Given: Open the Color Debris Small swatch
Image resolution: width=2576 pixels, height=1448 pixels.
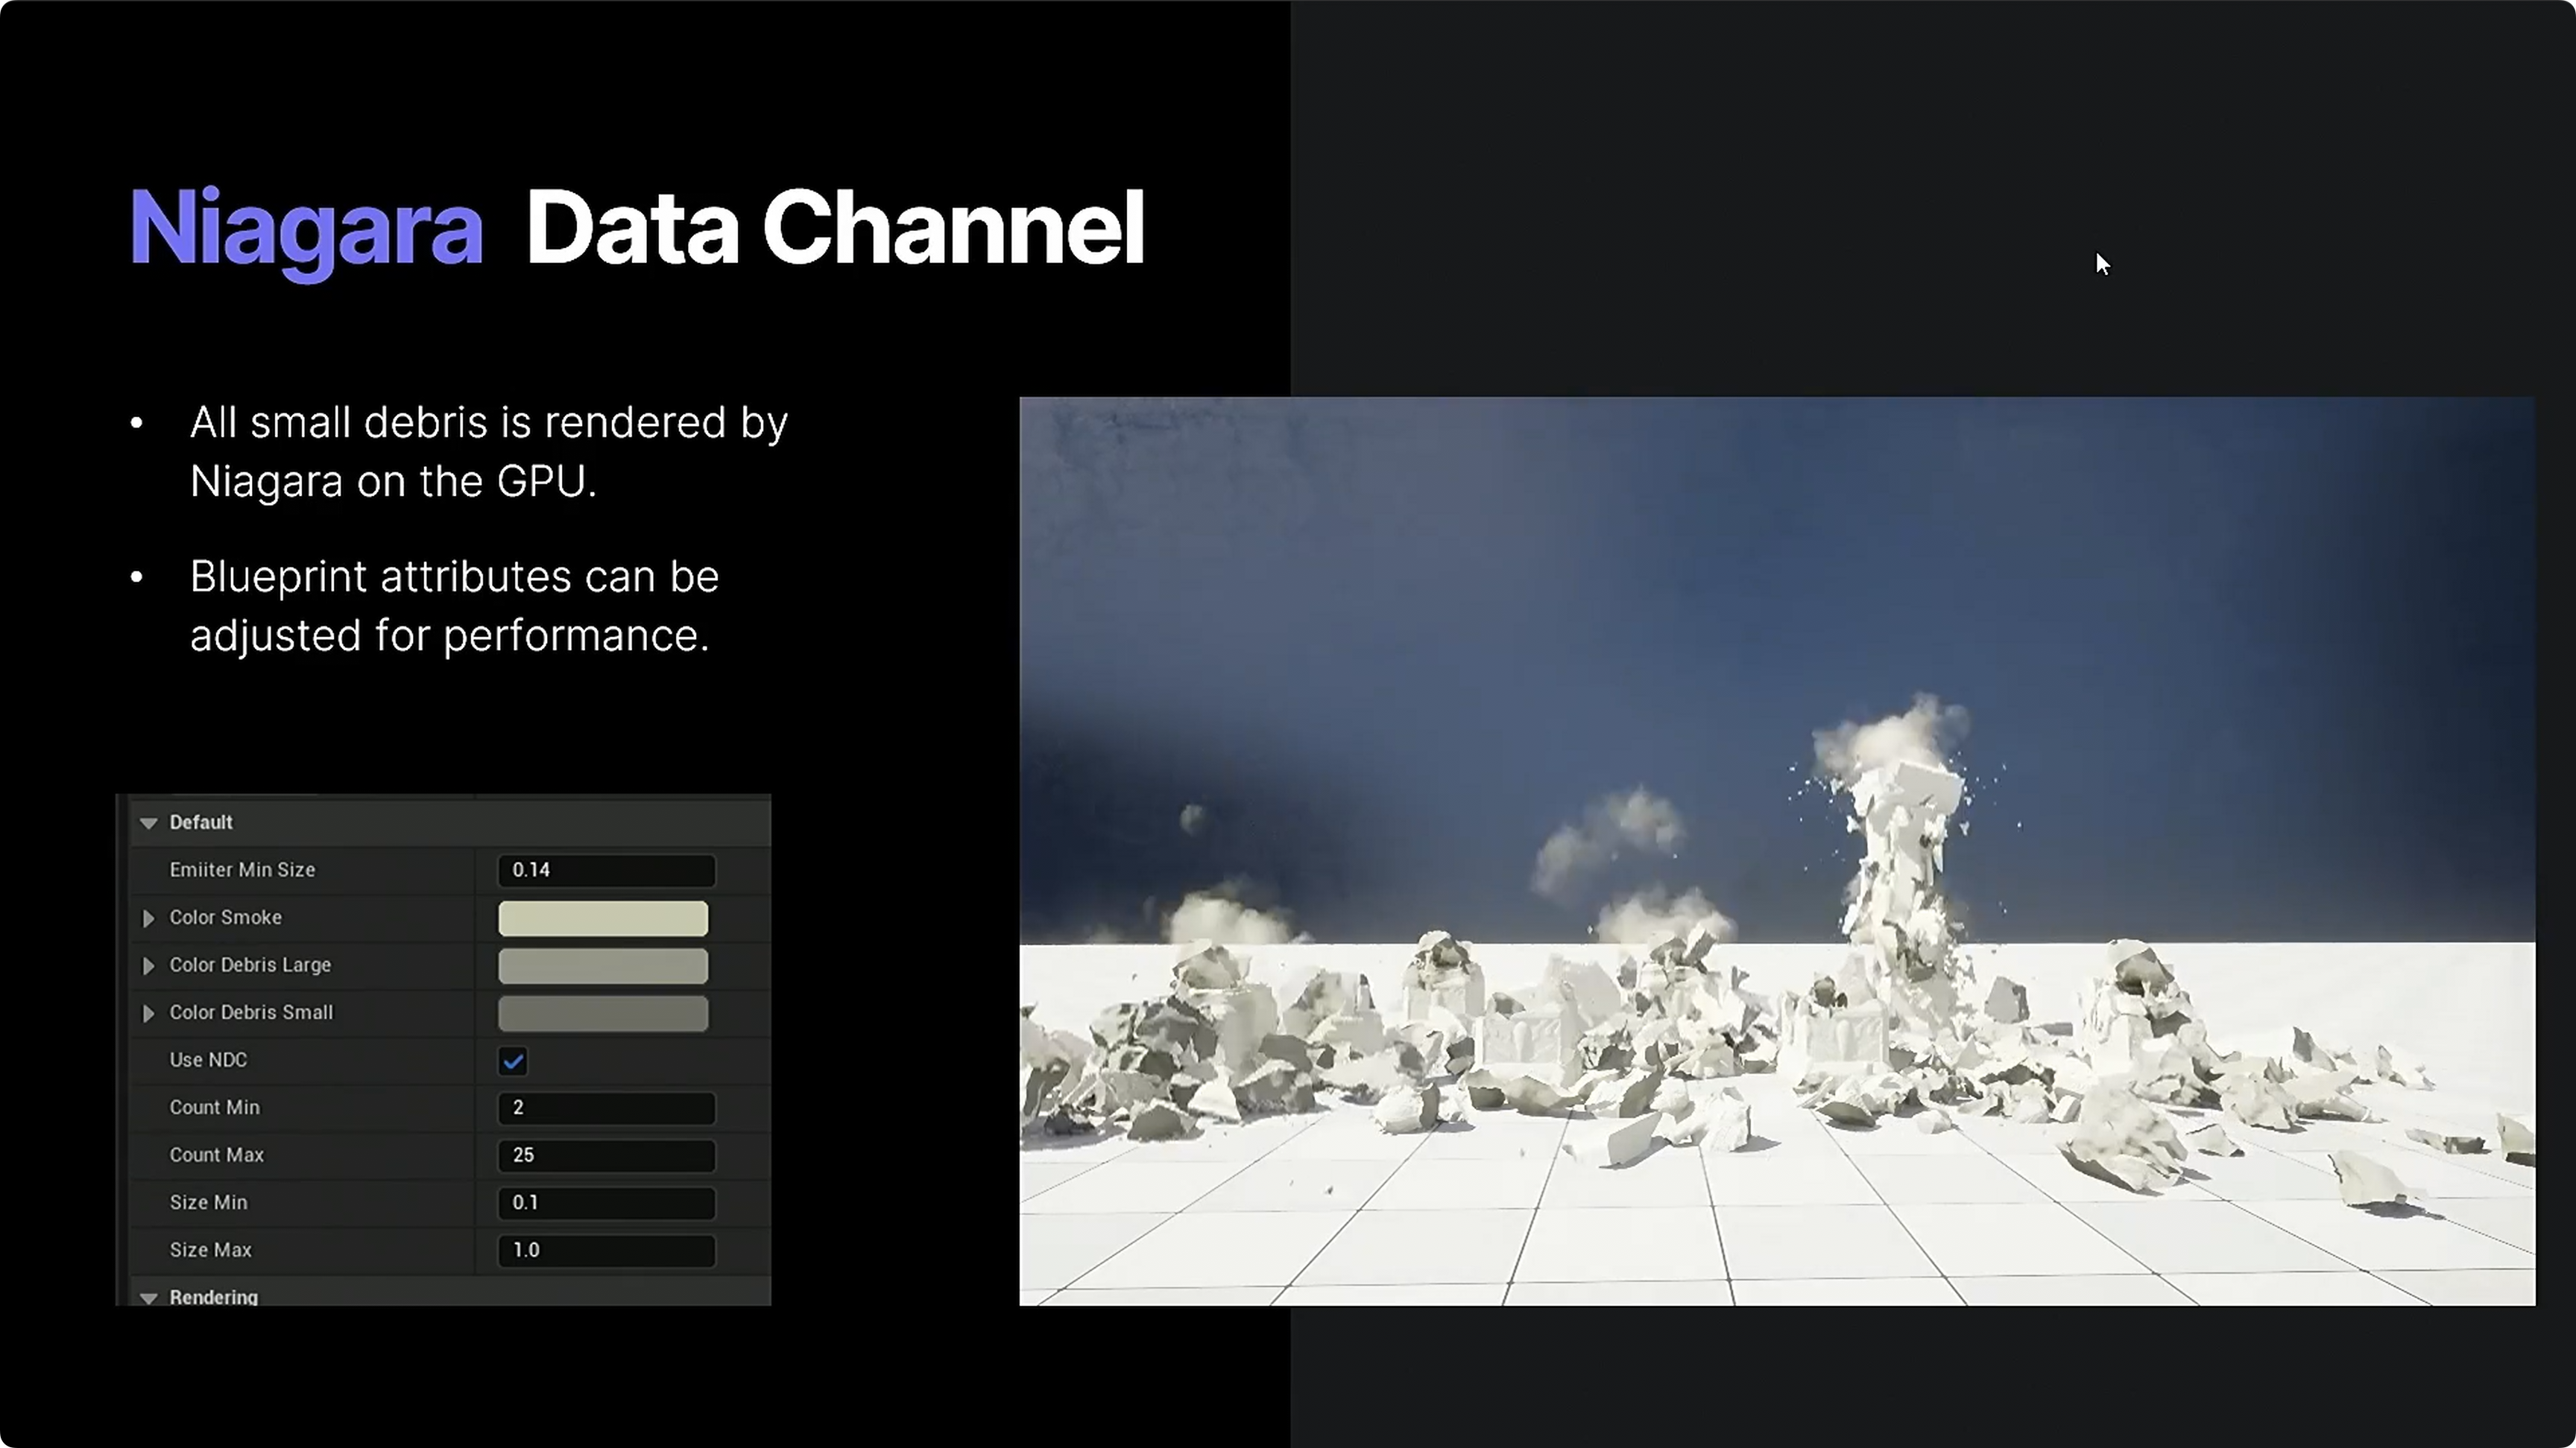Looking at the screenshot, I should tap(603, 1013).
